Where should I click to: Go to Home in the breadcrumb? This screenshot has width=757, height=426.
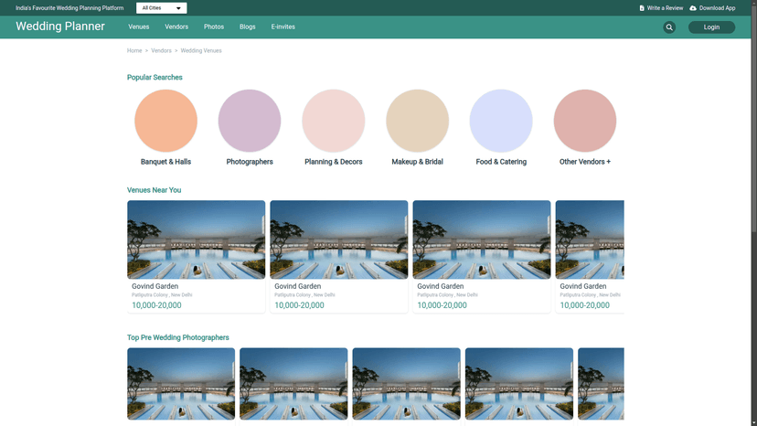click(x=134, y=50)
